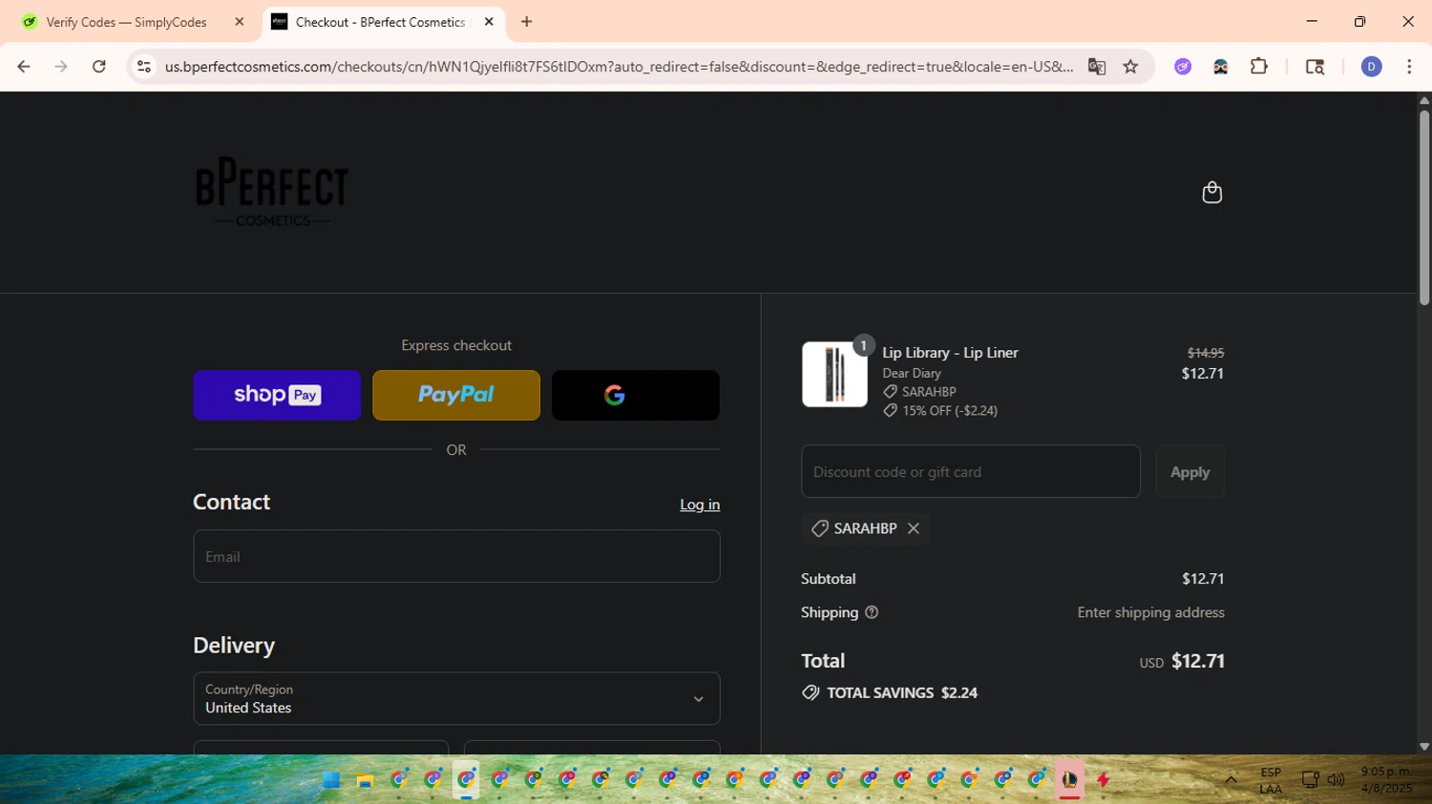Check out using the PayPal button
The height and width of the screenshot is (804, 1432).
coord(456,395)
